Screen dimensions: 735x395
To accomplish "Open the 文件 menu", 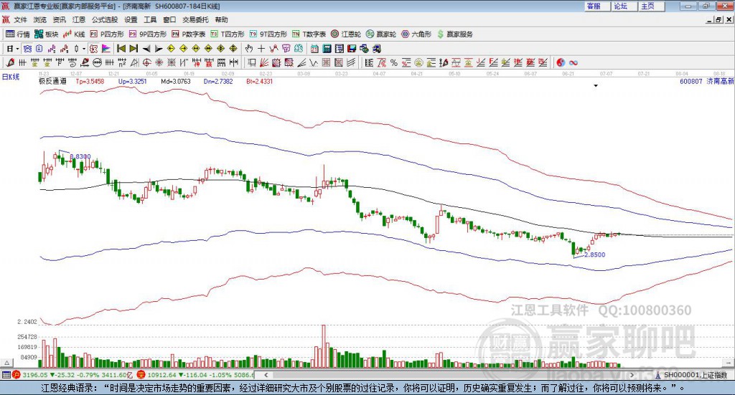I will (x=20, y=19).
